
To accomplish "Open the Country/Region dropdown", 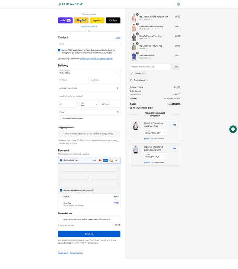I will (x=89, y=72).
